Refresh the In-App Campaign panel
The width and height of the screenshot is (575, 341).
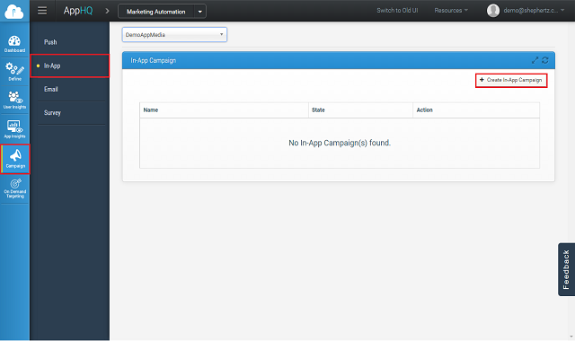click(x=545, y=60)
